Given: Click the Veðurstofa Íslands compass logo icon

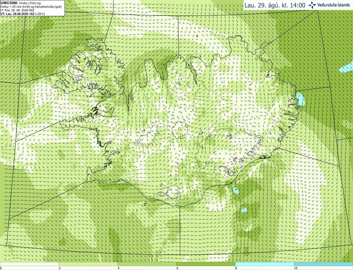Looking at the screenshot, I should [312, 5].
